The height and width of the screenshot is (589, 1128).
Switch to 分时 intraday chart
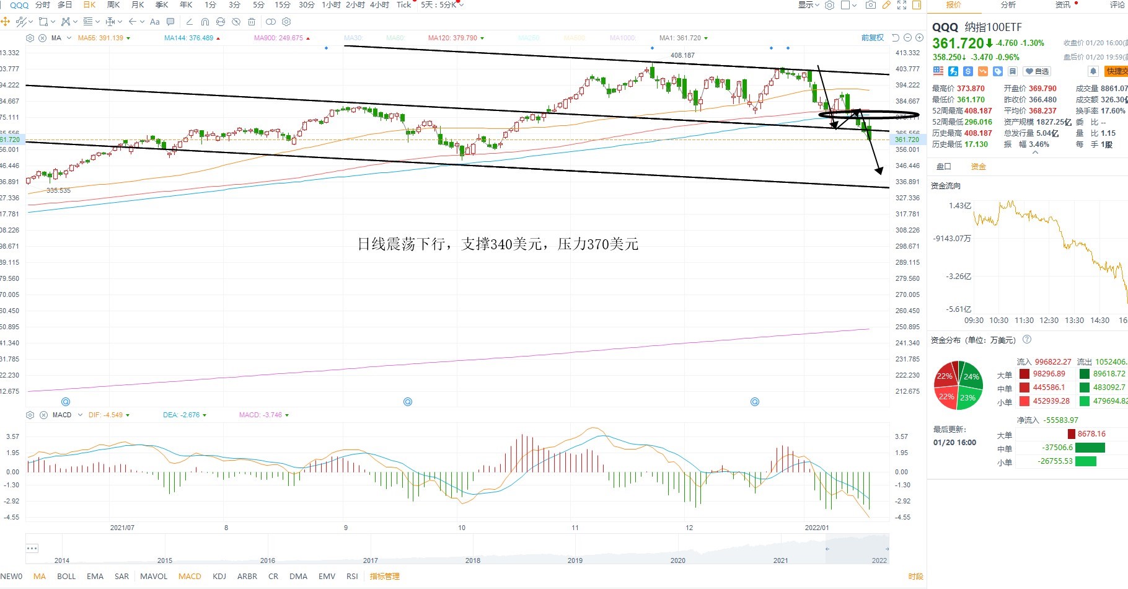pyautogui.click(x=43, y=5)
